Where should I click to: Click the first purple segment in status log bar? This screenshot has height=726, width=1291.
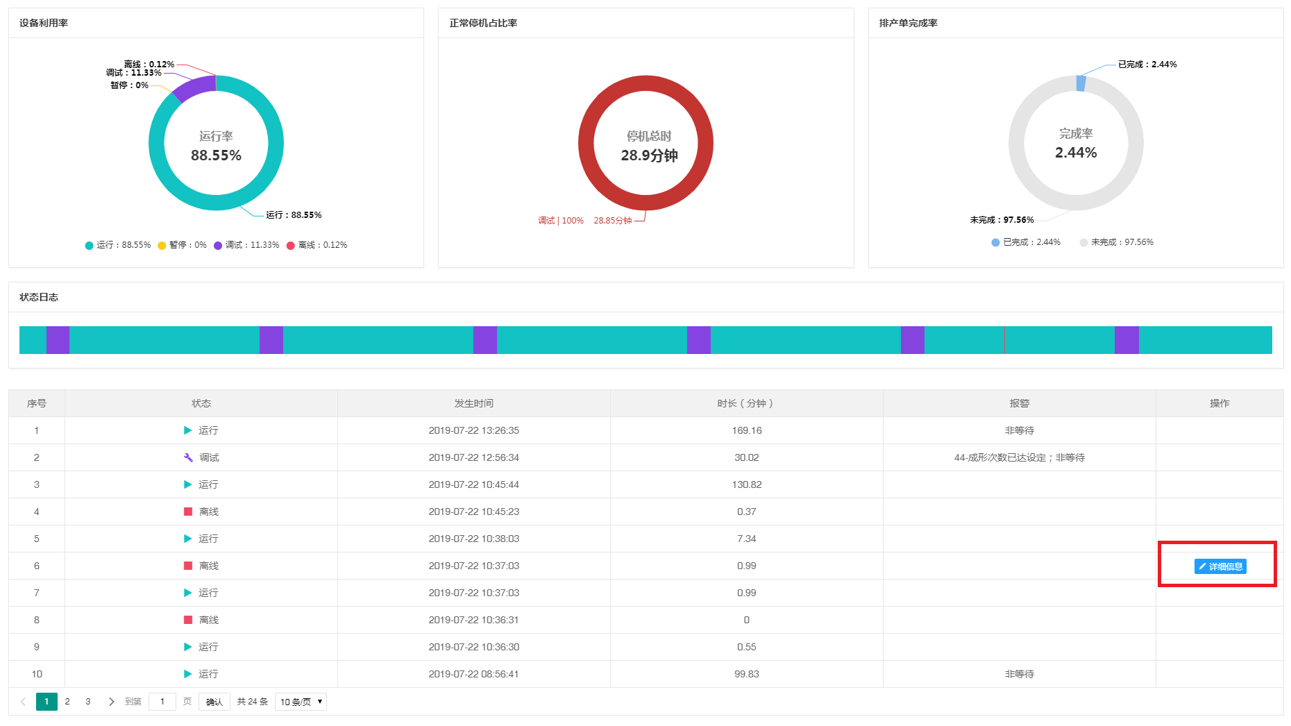pos(58,340)
